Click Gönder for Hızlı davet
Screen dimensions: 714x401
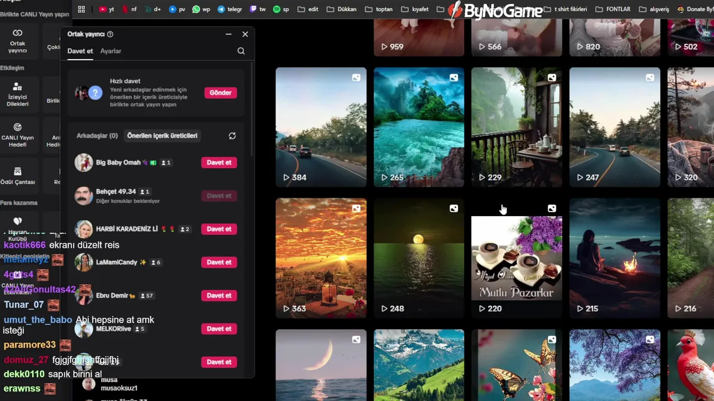pos(220,92)
